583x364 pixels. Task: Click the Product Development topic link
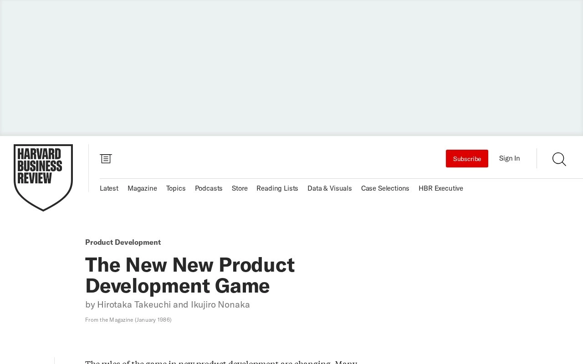click(123, 242)
